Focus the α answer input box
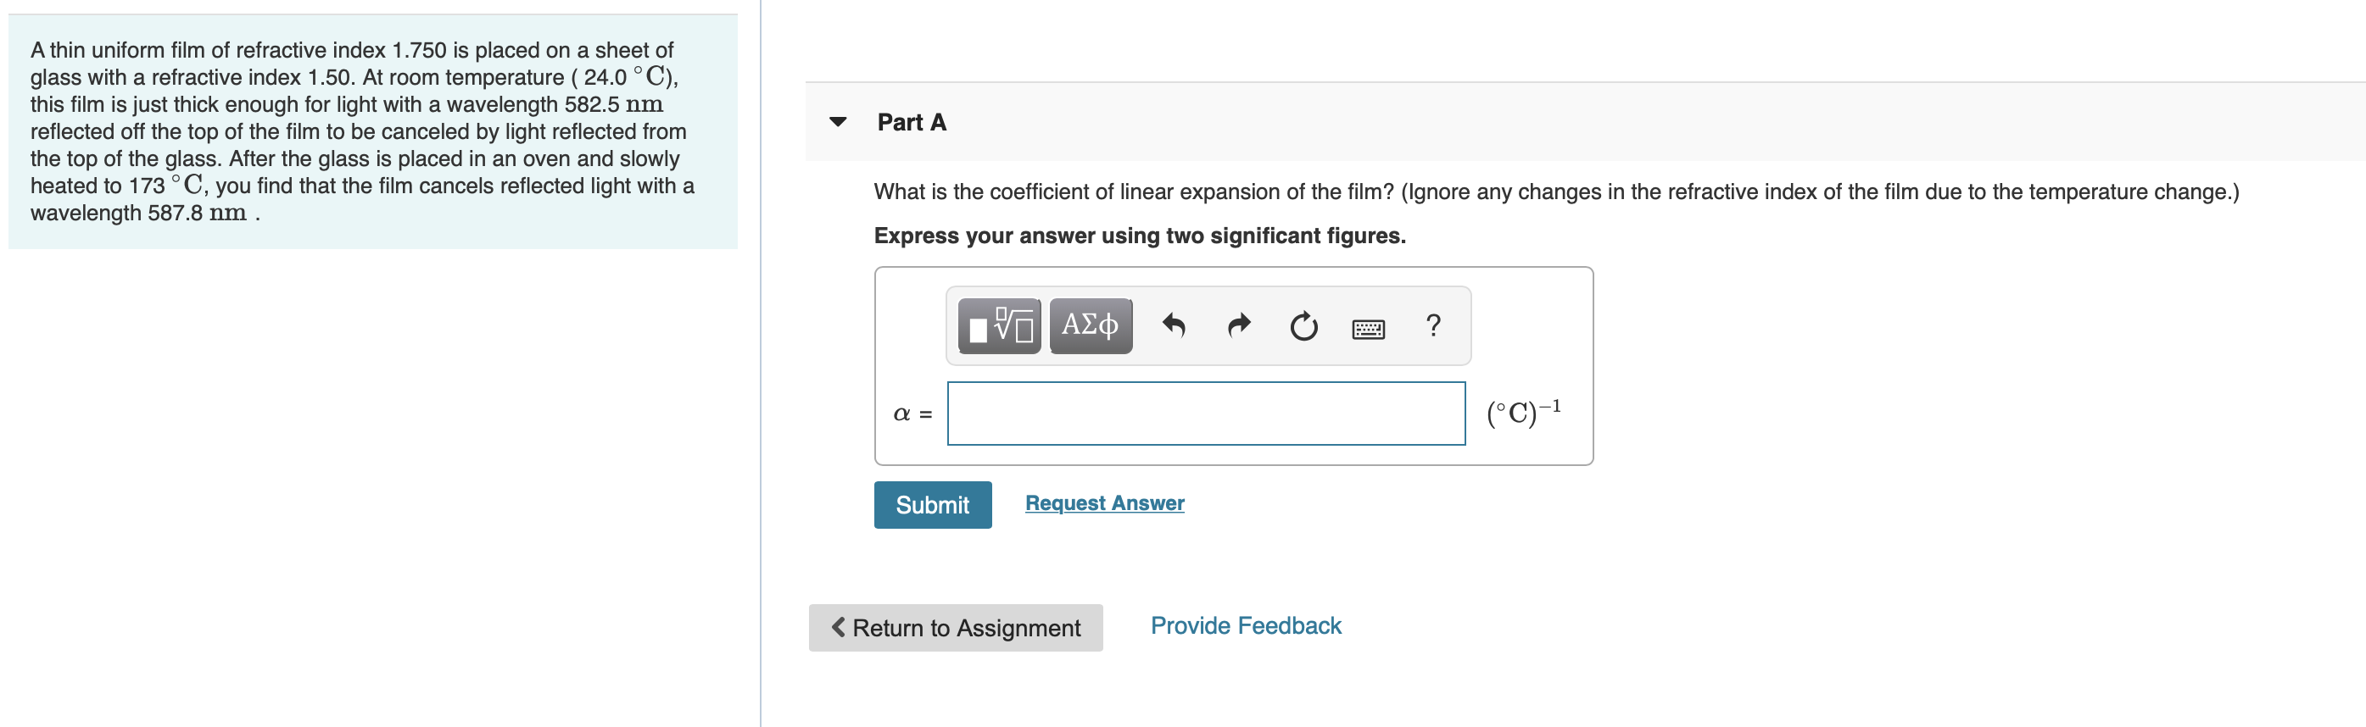This screenshot has width=2366, height=727. pos(1206,414)
